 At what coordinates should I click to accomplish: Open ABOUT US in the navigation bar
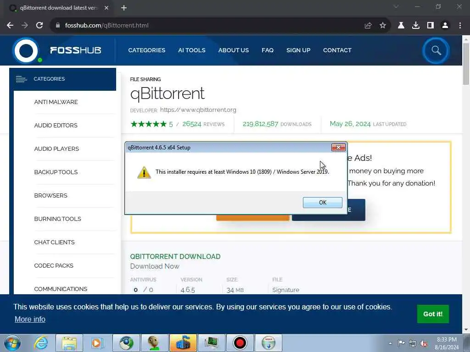(234, 50)
